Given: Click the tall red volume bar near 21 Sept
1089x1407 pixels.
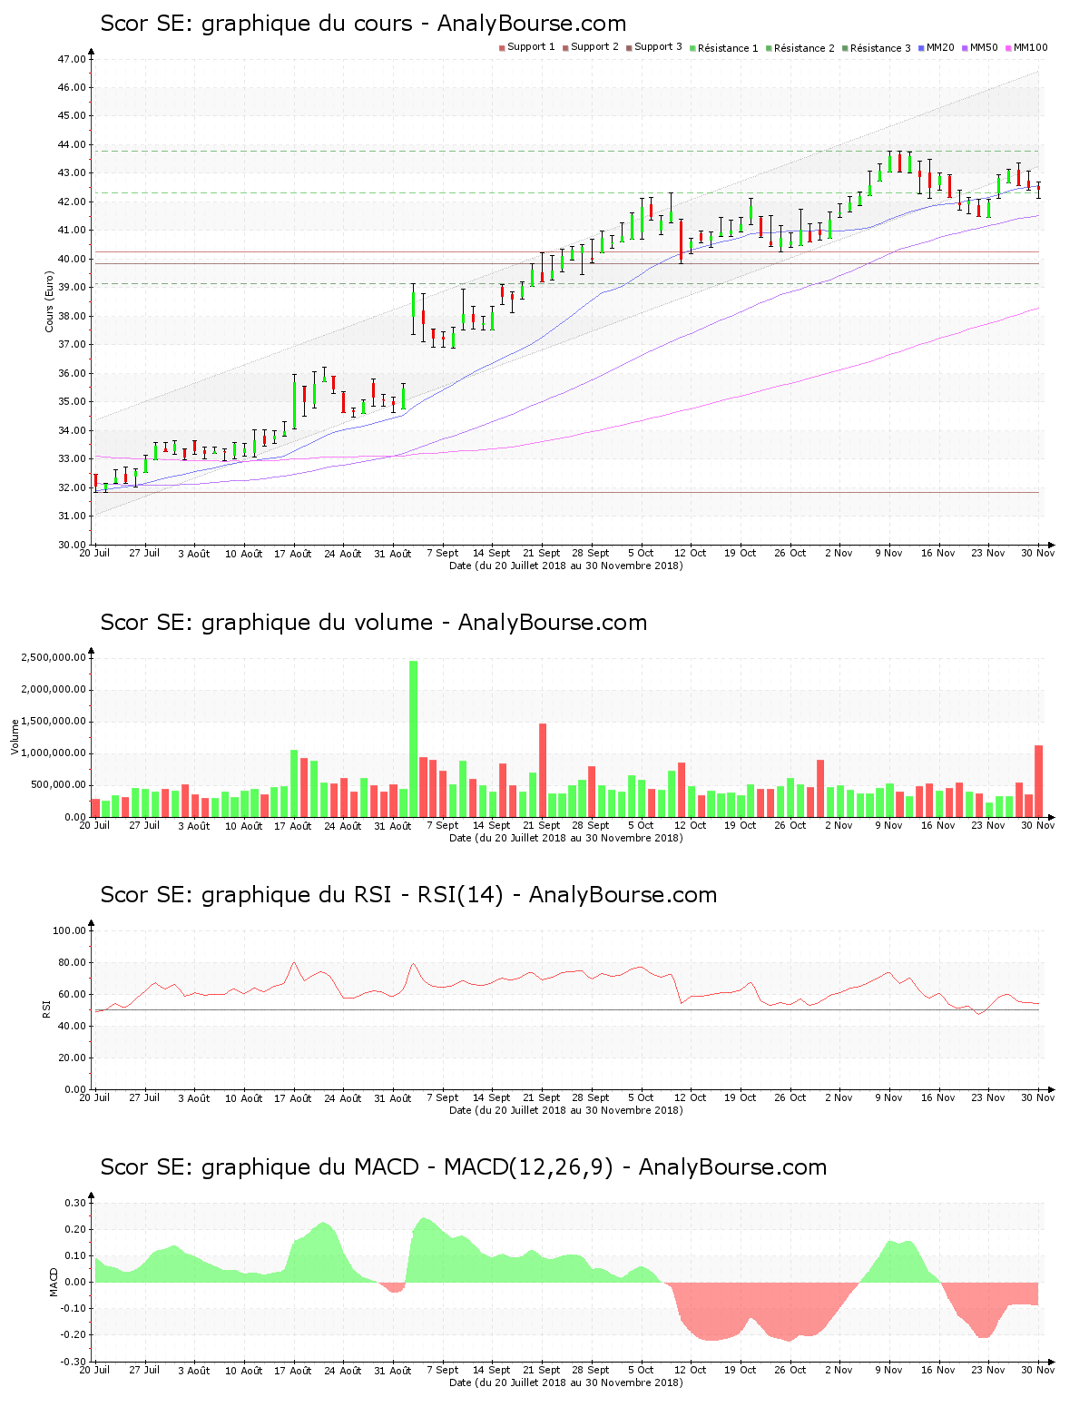Looking at the screenshot, I should (x=543, y=770).
